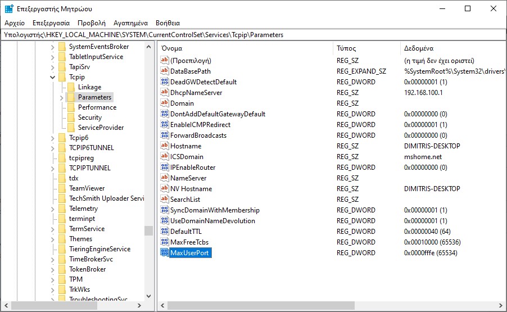Click the NV Hostname string icon

click(165, 188)
